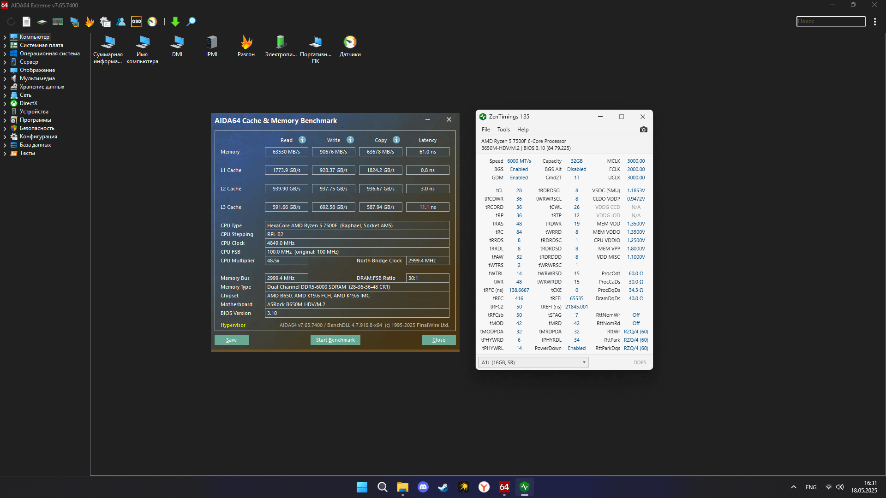This screenshot has height=498, width=886.
Task: Open the Суммарная информация icon
Action: 108,50
